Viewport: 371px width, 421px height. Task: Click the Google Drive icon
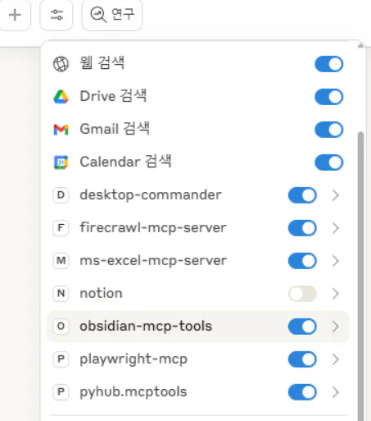(x=61, y=97)
